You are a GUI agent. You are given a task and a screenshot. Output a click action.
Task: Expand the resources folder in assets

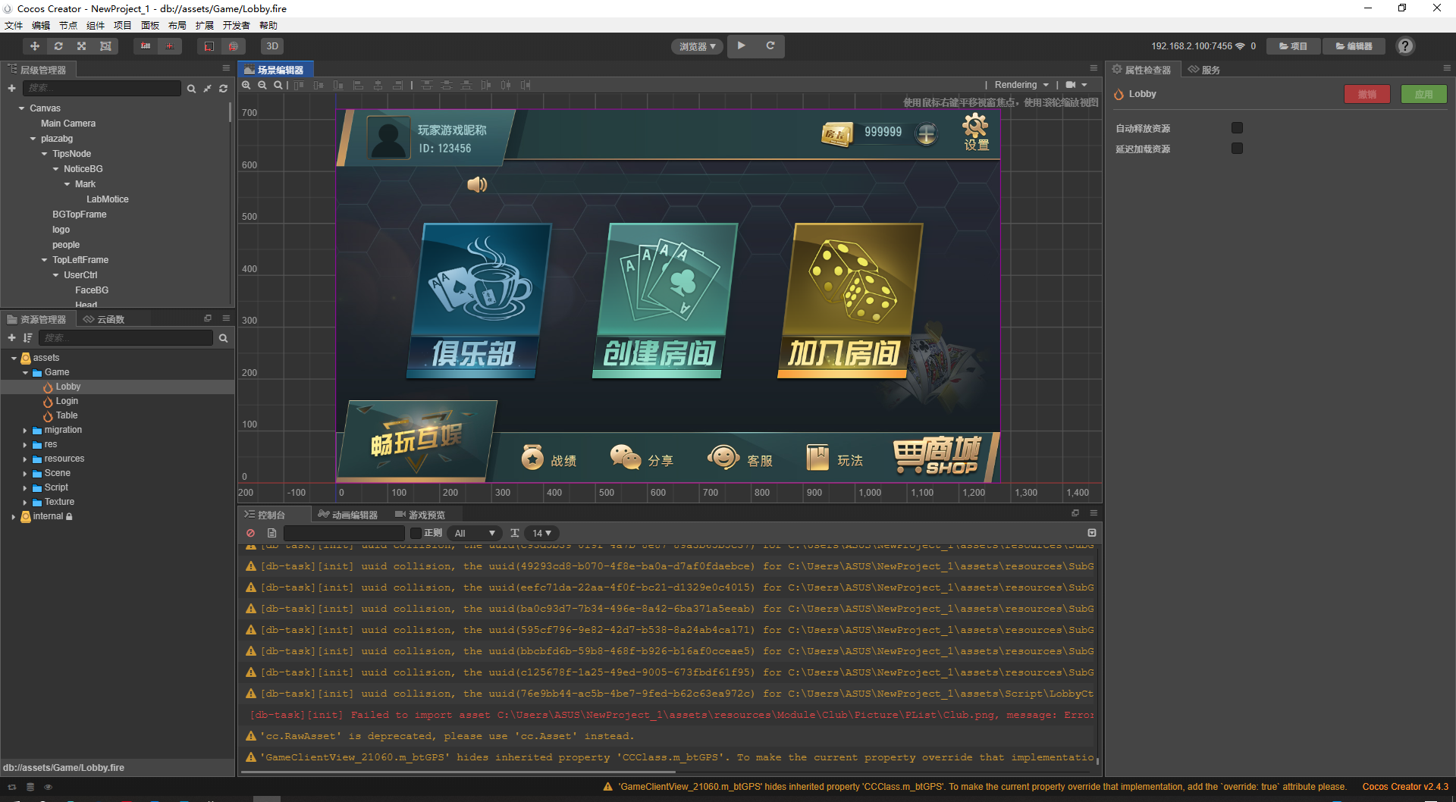[x=25, y=459]
